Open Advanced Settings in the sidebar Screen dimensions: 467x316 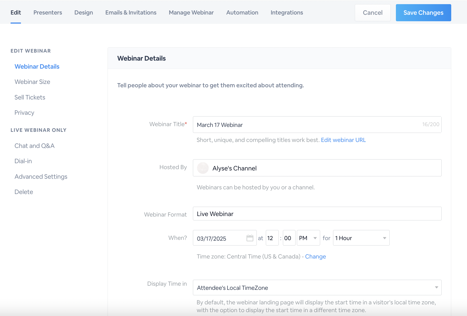pyautogui.click(x=41, y=176)
